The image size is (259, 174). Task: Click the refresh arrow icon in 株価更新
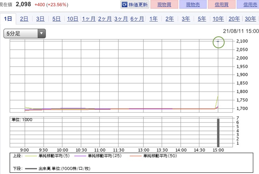point(124,4)
